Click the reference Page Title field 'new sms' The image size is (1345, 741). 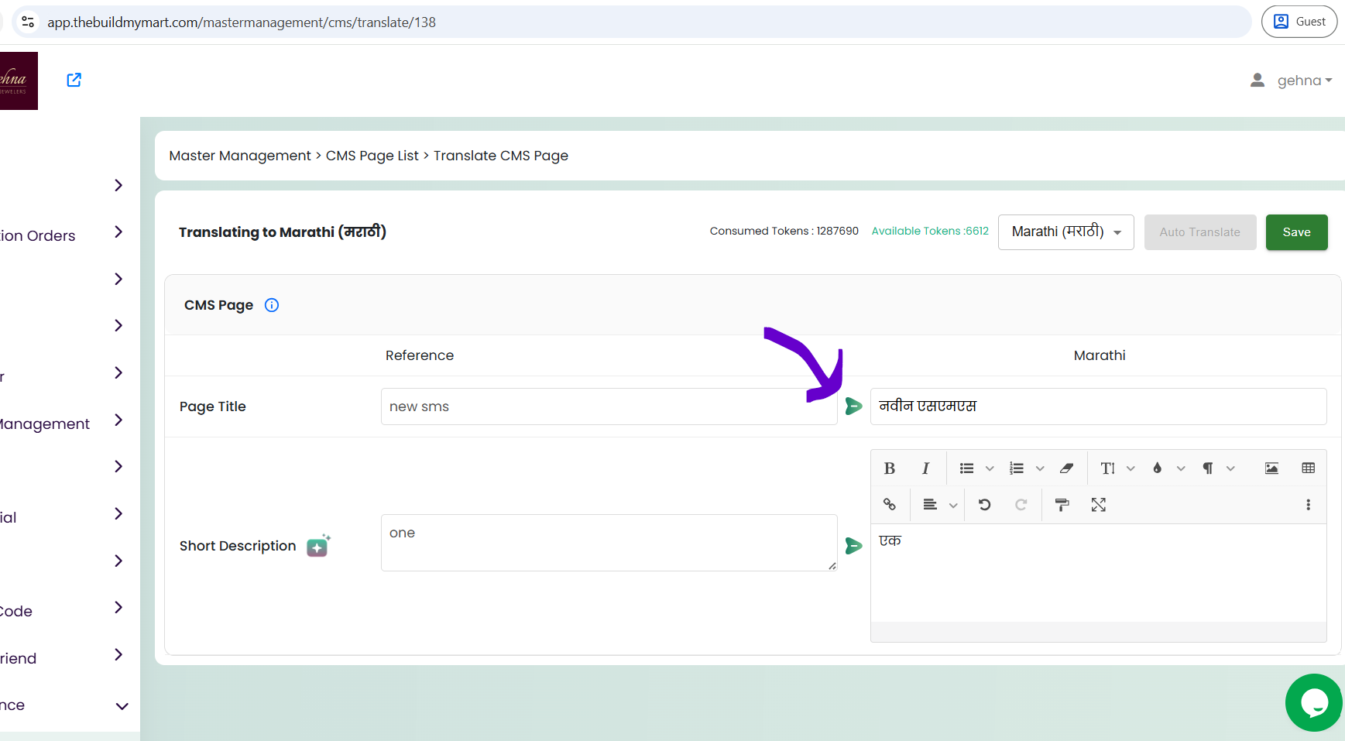[609, 407]
